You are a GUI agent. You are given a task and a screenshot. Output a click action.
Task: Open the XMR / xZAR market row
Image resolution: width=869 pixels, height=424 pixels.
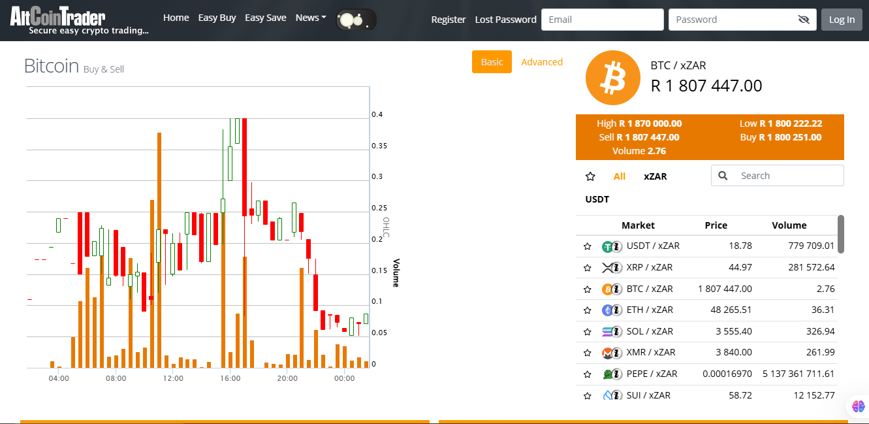click(x=706, y=353)
